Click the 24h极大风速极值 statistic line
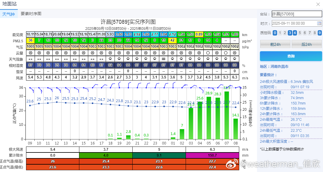This screenshot has height=172, width=323. pyautogui.click(x=287, y=82)
